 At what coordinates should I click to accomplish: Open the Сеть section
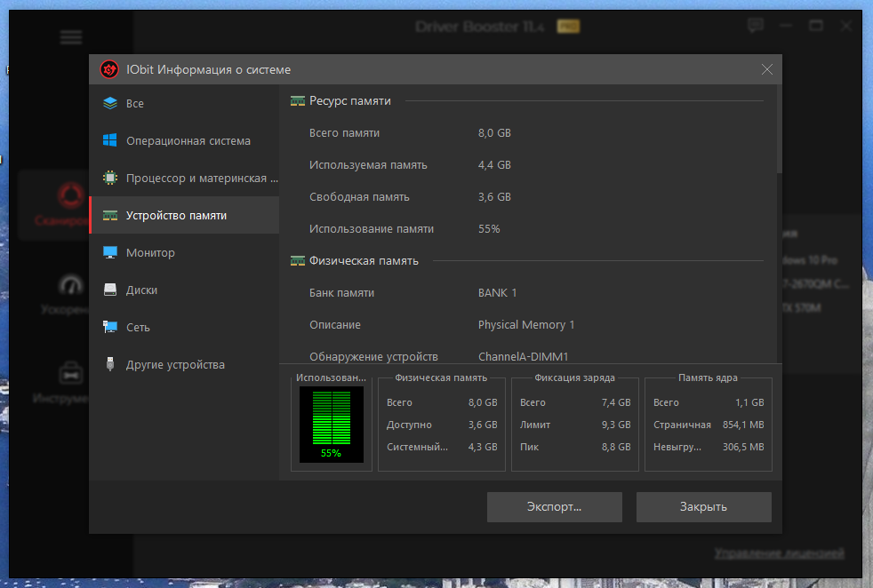coord(184,327)
